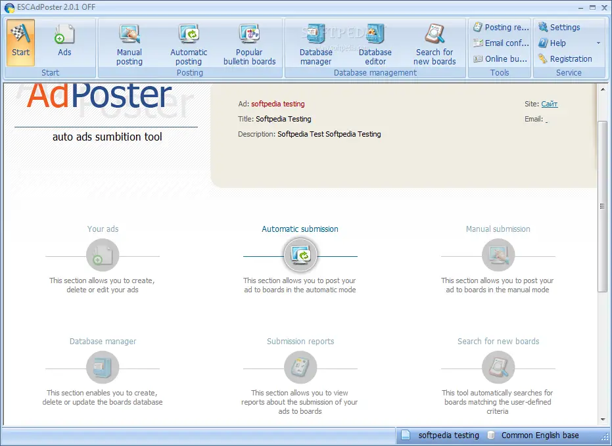Minimize the ESCAdPoster window

pyautogui.click(x=581, y=7)
